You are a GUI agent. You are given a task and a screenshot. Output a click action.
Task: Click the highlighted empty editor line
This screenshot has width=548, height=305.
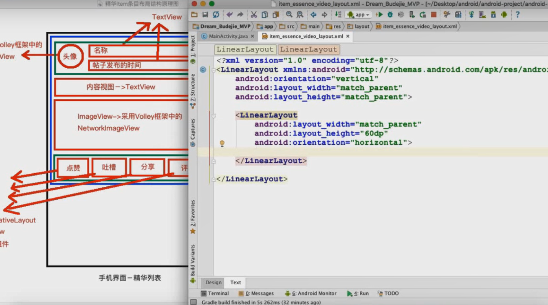click(x=373, y=152)
